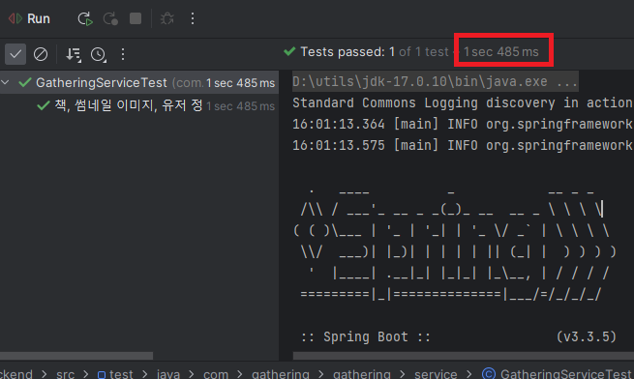Open the Run toolbar more options menu
This screenshot has height=379, width=634.
point(193,18)
